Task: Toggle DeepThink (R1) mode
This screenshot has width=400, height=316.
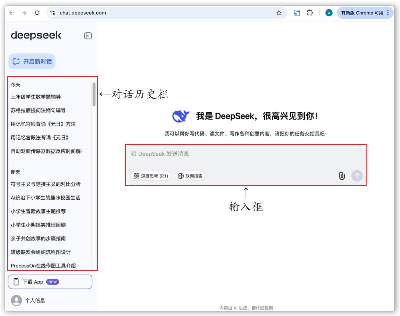Action: click(151, 176)
